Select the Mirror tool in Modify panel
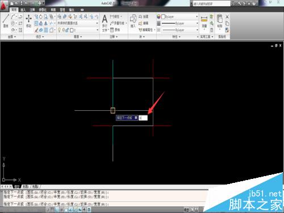Viewport: 284px width, 213px height. 46,23
